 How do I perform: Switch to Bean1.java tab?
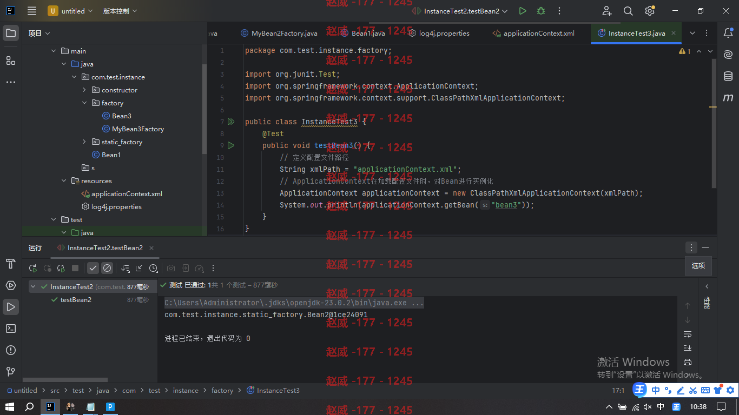[x=363, y=33]
